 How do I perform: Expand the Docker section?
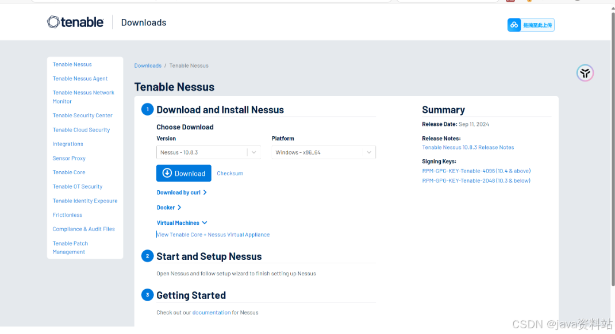coord(168,208)
